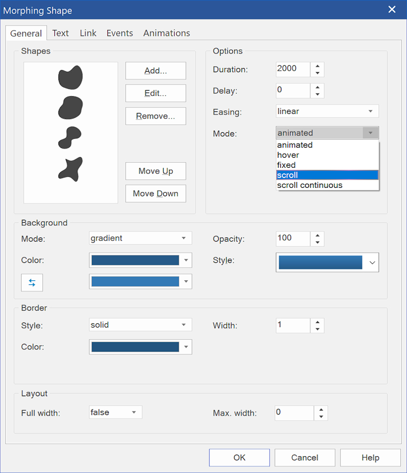This screenshot has width=407, height=473.
Task: Open the Border Color swatch picker
Action: point(140,347)
